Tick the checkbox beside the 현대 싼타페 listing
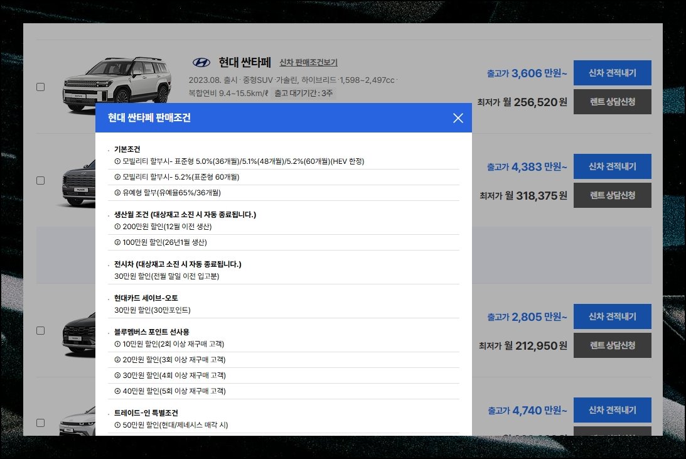The height and width of the screenshot is (459, 686). pos(40,87)
